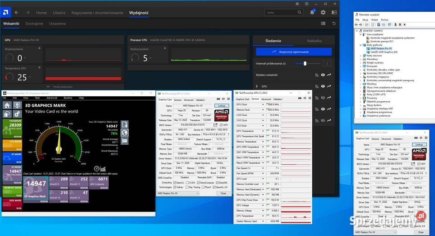Select DirectX 12 score tile showing 47
The height and width of the screenshot is (236, 435).
[x=79, y=196]
